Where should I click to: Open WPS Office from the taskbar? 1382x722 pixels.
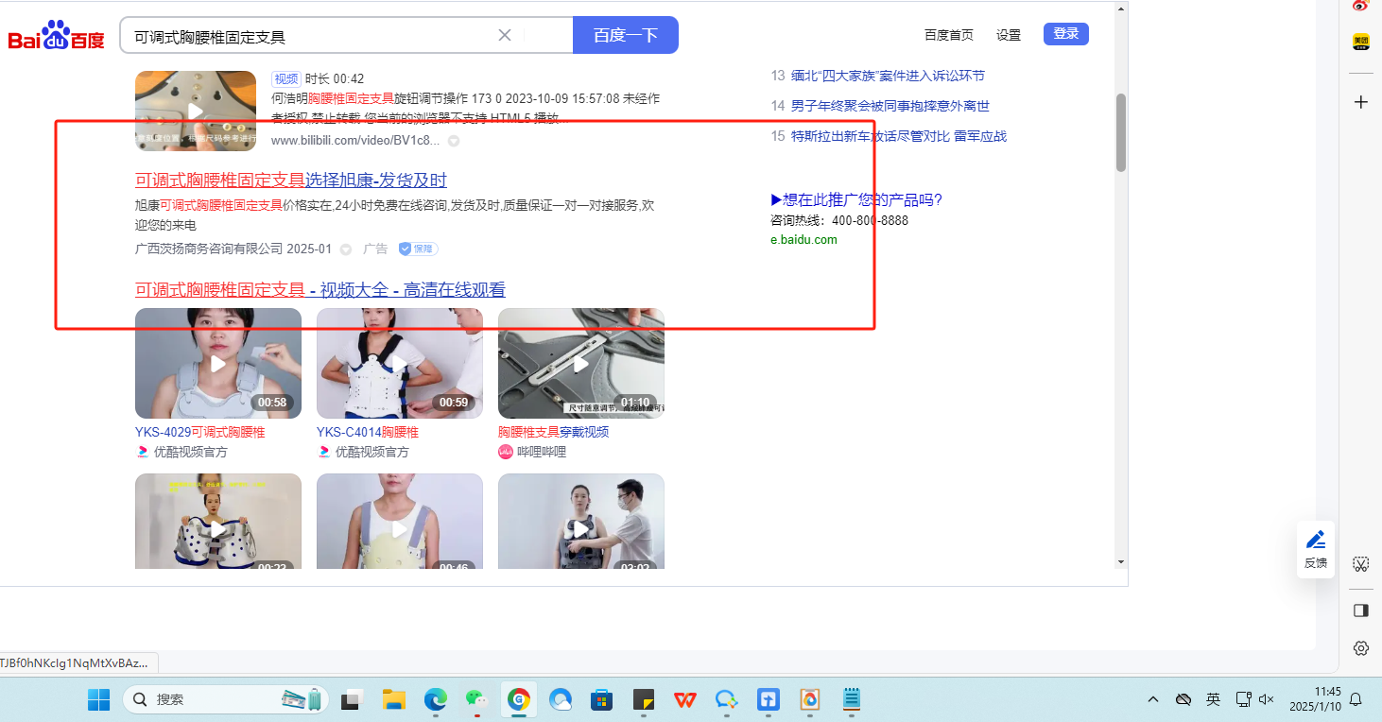[x=684, y=700]
